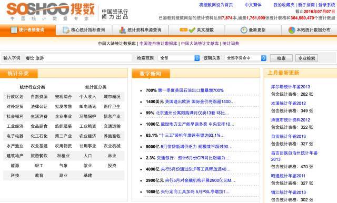The image size is (337, 203).
Task: Open the 能源 category
Action: point(15,166)
